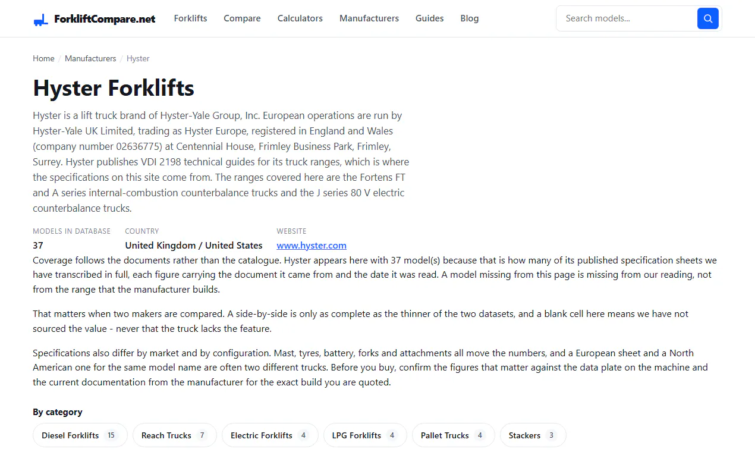Select the Reach Trucks category chip

tap(175, 435)
